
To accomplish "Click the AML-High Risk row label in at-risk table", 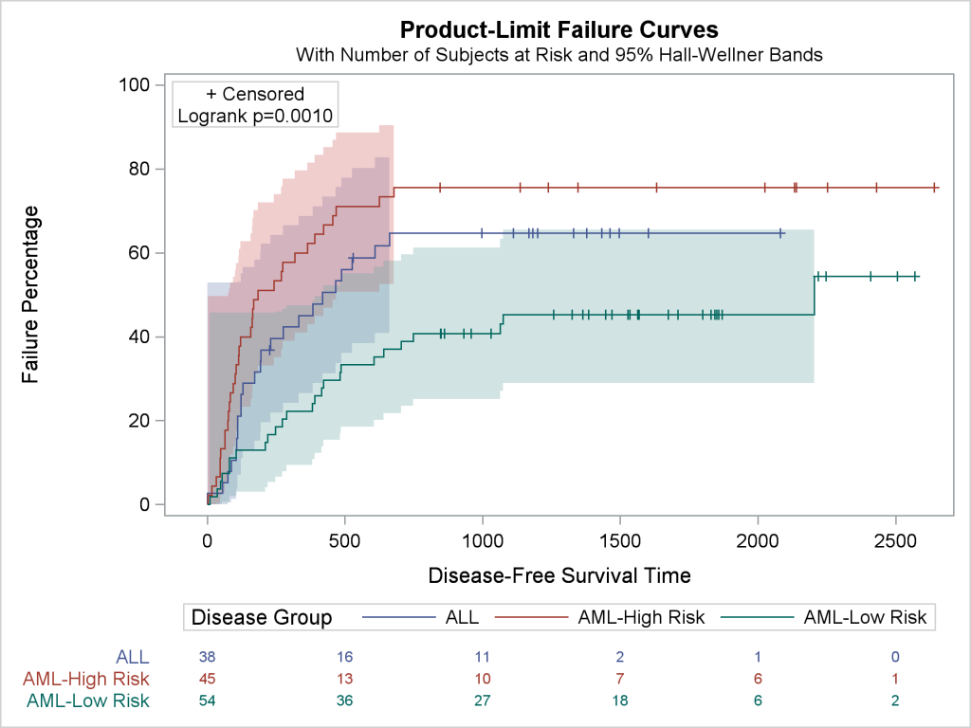I will 86,679.
